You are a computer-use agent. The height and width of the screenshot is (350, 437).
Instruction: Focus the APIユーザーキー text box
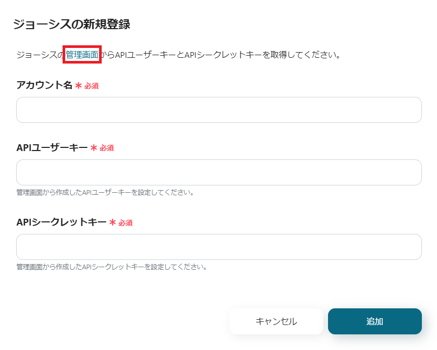pos(218,172)
